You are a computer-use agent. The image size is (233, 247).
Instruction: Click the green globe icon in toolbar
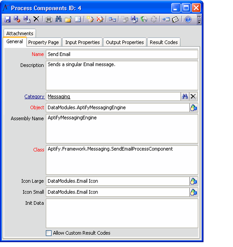144,19
